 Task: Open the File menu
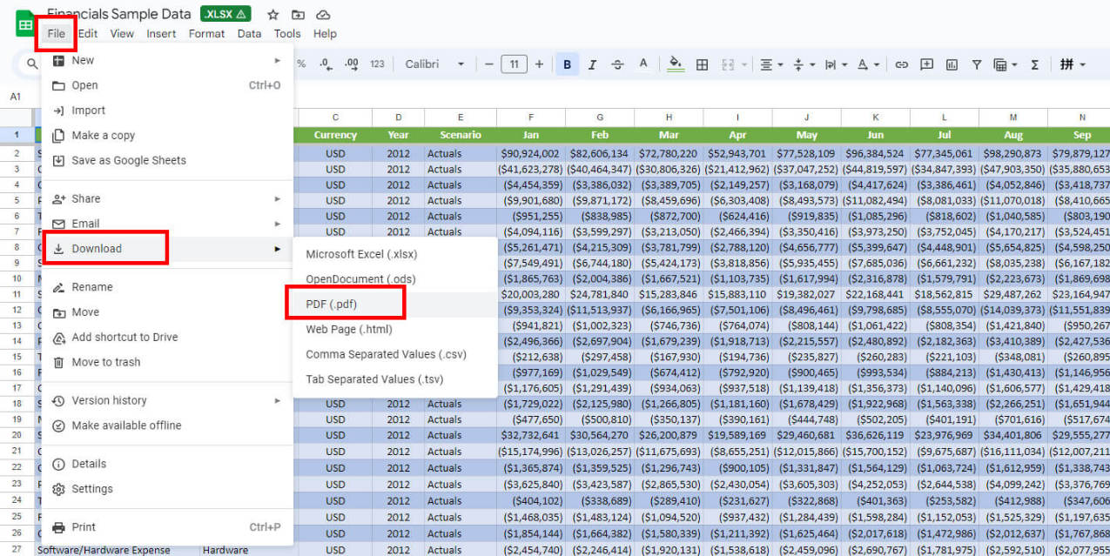pyautogui.click(x=57, y=34)
